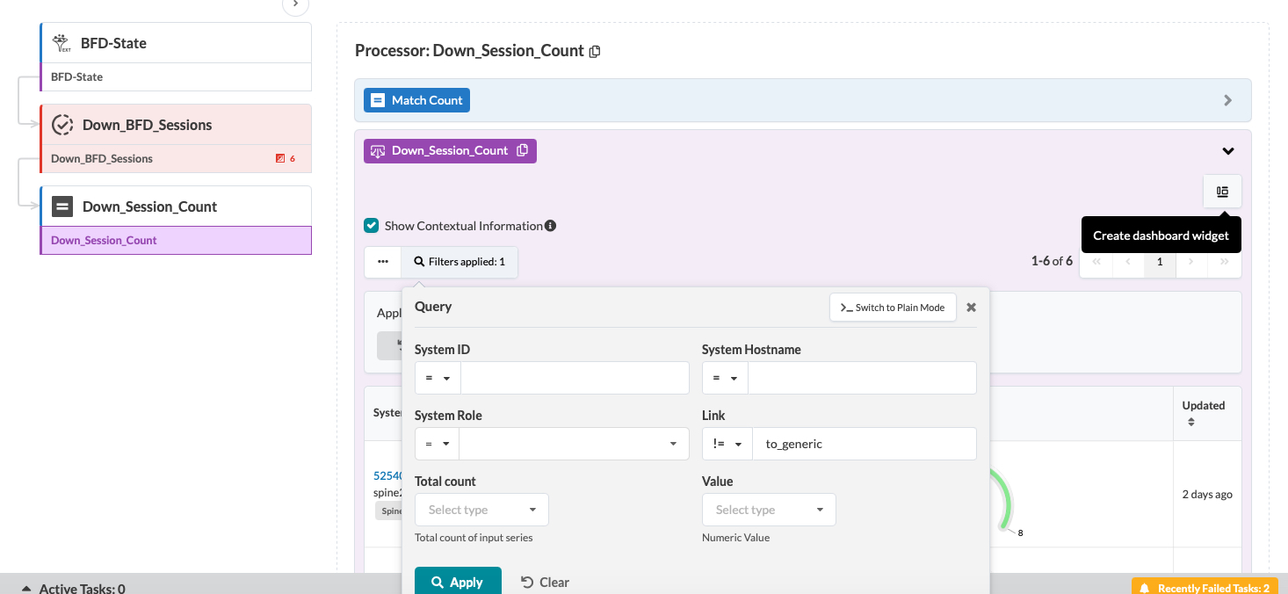Open System ID operator dropdown

coord(438,378)
